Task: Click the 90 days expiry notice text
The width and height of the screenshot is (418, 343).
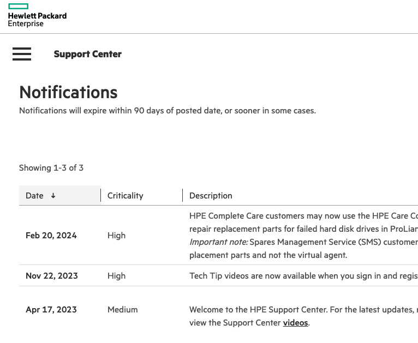Action: (x=167, y=111)
